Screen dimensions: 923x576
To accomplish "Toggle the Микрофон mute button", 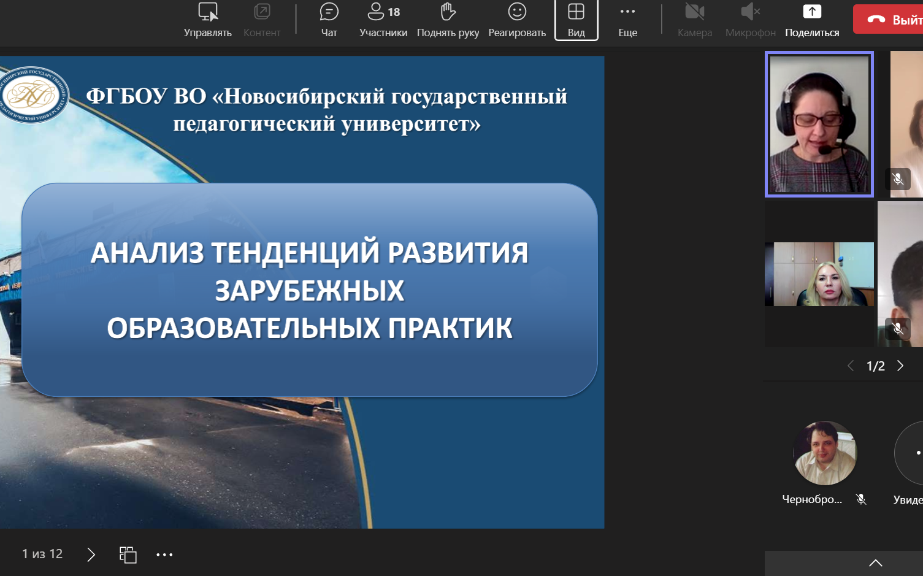I will pos(751,20).
